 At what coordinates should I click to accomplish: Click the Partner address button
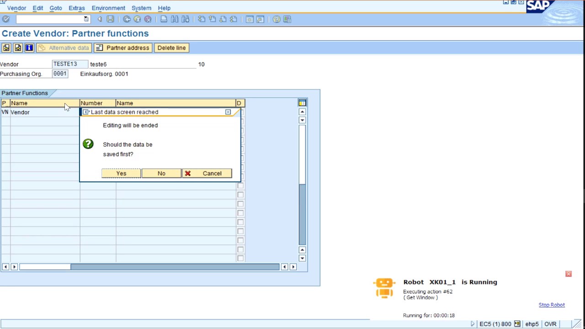[123, 48]
